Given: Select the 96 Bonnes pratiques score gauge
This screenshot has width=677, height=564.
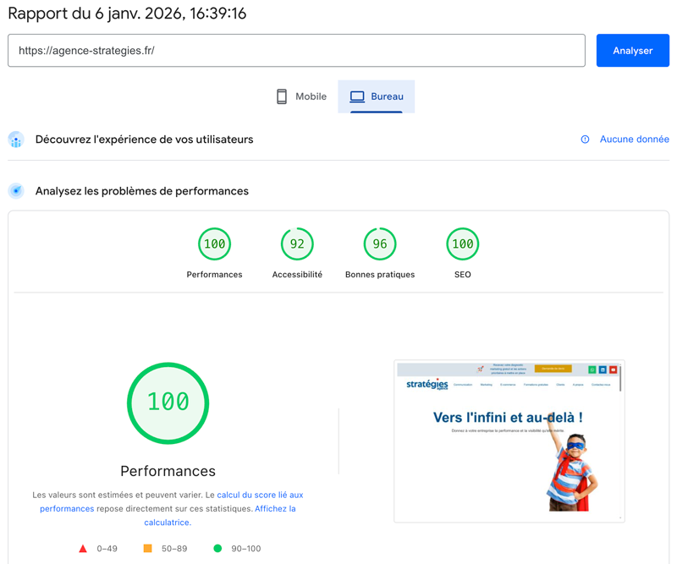Looking at the screenshot, I should (x=380, y=244).
